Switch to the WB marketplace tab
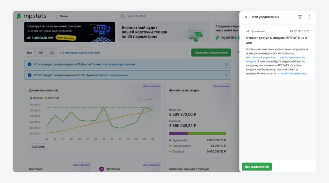 pos(40,53)
